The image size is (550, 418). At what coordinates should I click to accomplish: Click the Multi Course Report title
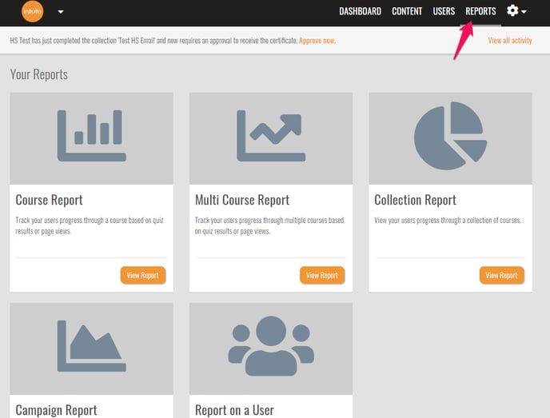pyautogui.click(x=242, y=200)
